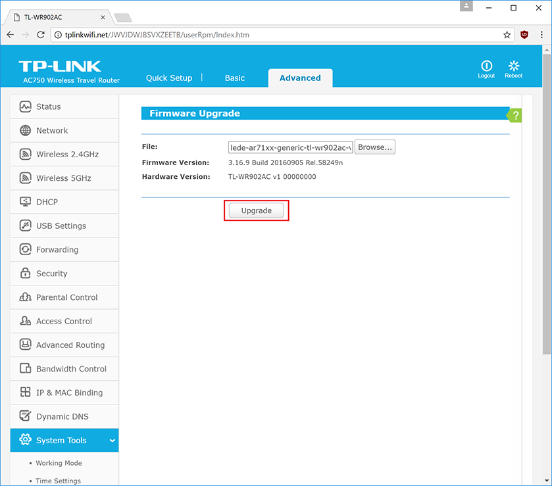552x486 pixels.
Task: Open the Dynamic DNS menu label
Action: point(63,416)
